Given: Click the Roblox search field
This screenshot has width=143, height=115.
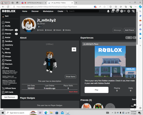Looking at the screenshot, I should (x=82, y=11).
